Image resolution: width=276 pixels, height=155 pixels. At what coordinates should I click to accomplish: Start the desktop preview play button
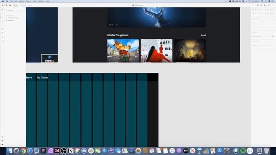(x=265, y=5)
